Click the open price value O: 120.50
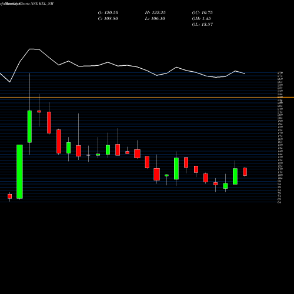The width and height of the screenshot is (294, 294). (x=108, y=13)
